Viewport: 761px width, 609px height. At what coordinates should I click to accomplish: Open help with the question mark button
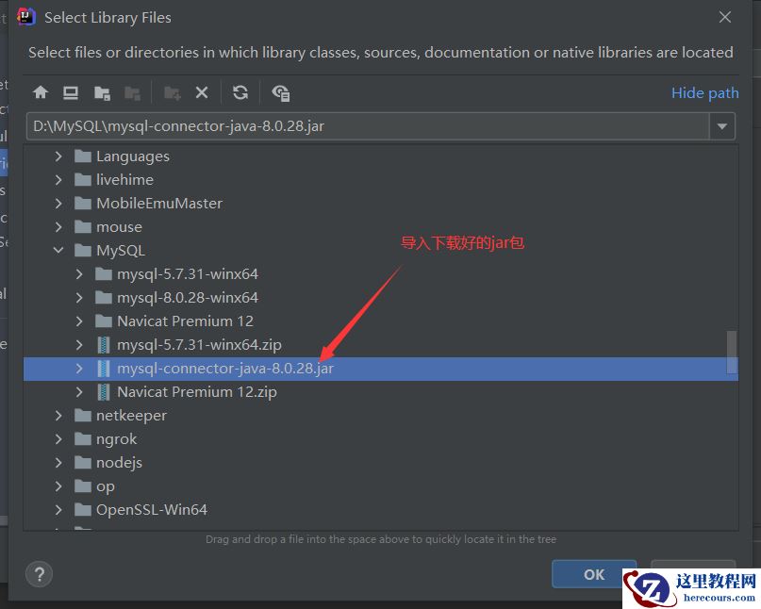click(39, 574)
